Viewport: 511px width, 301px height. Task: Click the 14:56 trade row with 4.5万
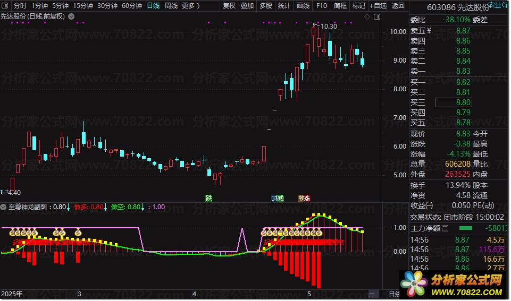(457, 240)
